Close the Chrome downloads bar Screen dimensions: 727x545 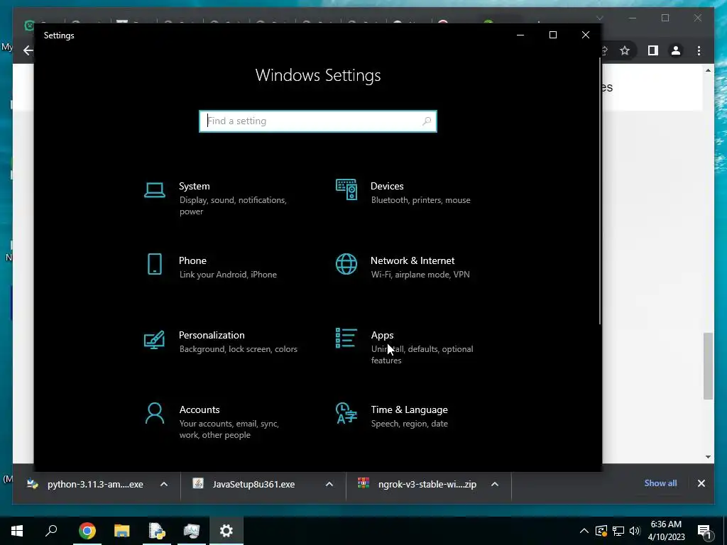click(x=701, y=483)
